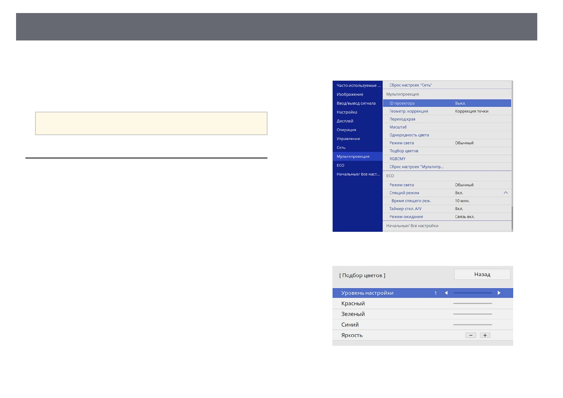Click the right arrow on Уровень настройки
563x398 pixels.
[499, 293]
